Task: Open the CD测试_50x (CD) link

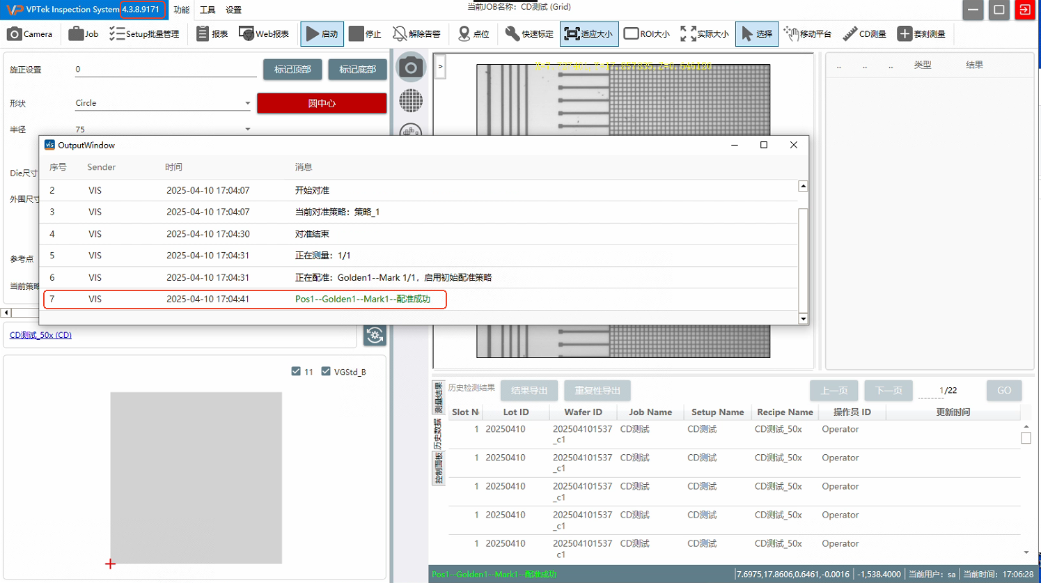Action: tap(40, 335)
